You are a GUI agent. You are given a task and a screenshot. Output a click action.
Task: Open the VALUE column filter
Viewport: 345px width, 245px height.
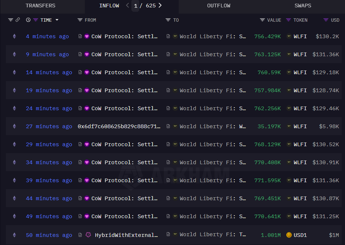tap(262, 20)
